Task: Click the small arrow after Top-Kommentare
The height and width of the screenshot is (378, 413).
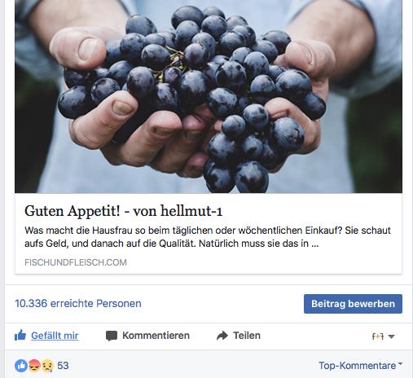Action: coord(400,363)
